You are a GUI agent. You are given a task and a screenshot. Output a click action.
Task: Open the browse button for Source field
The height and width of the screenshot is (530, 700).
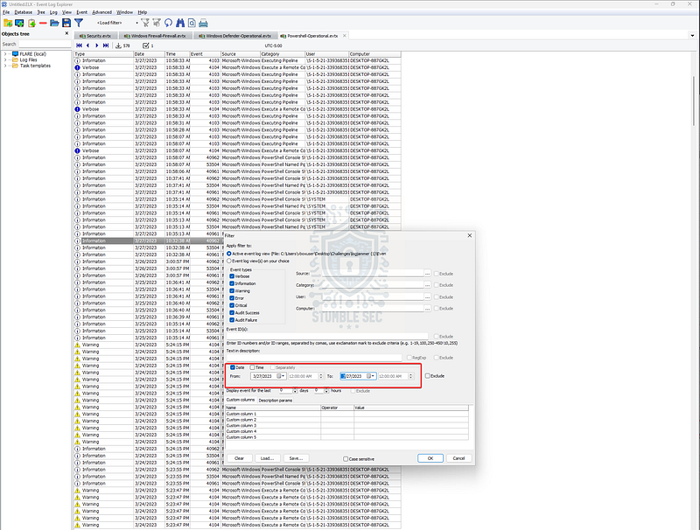tap(427, 274)
